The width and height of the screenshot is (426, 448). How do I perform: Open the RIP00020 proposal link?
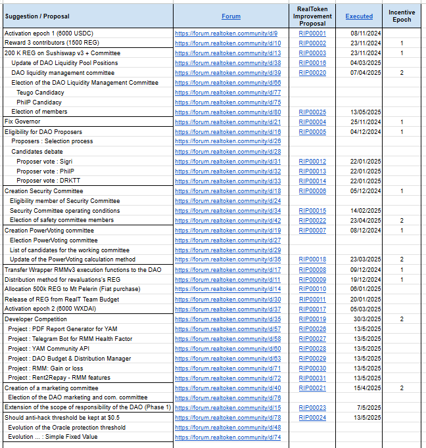(312, 73)
